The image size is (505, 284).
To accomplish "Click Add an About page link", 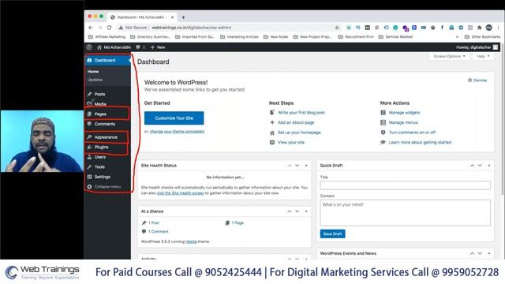I will tap(296, 123).
